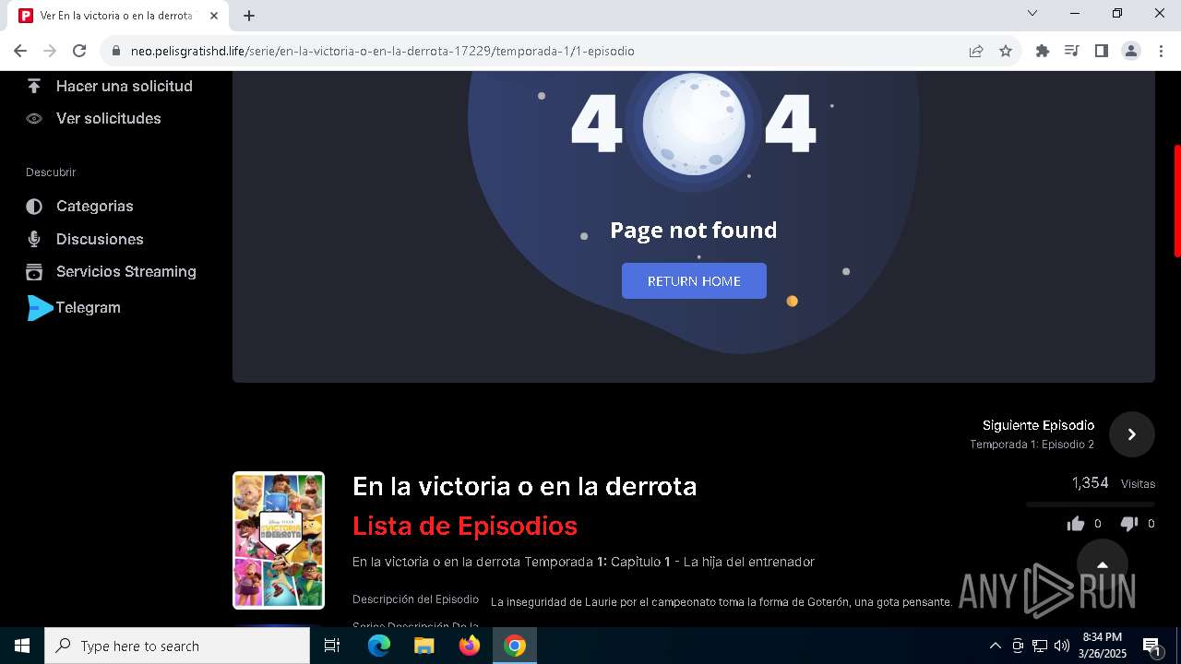This screenshot has height=664, width=1181.
Task: Open a new tab
Action: [249, 16]
